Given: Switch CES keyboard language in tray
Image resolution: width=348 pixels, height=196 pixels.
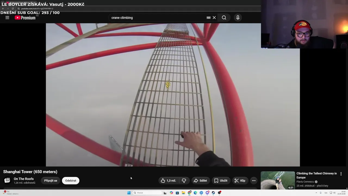Looking at the screenshot, I should coord(326,193).
